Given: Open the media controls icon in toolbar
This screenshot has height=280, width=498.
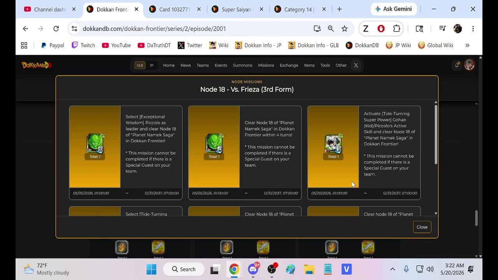Looking at the screenshot, I should click(442, 28).
